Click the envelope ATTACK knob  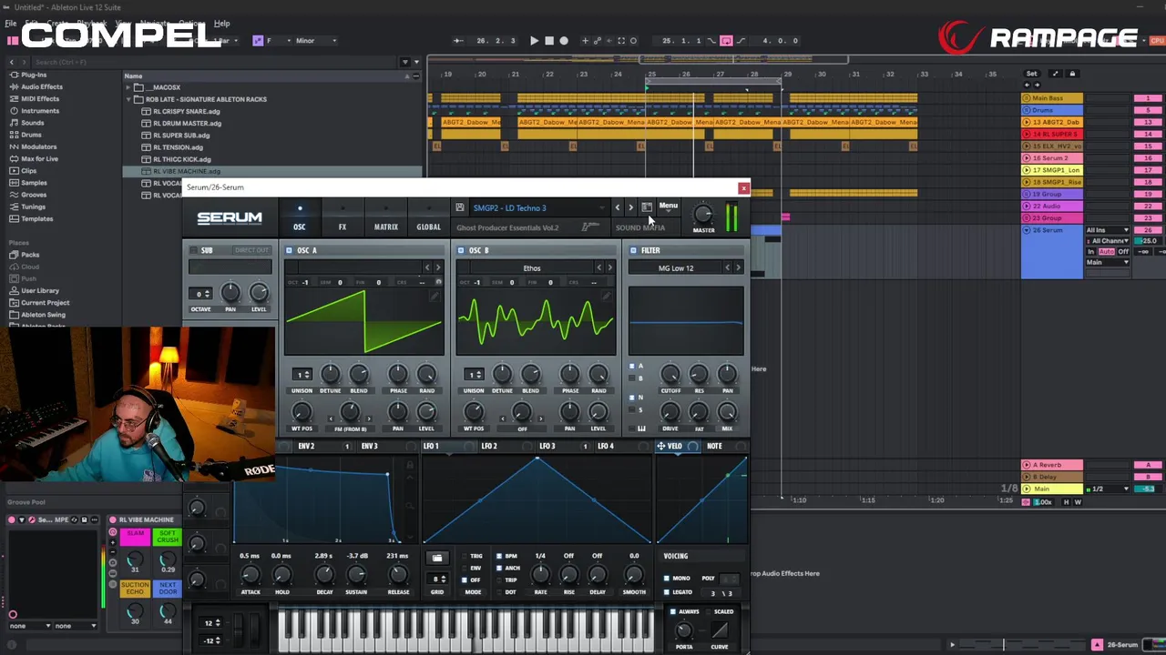(251, 574)
